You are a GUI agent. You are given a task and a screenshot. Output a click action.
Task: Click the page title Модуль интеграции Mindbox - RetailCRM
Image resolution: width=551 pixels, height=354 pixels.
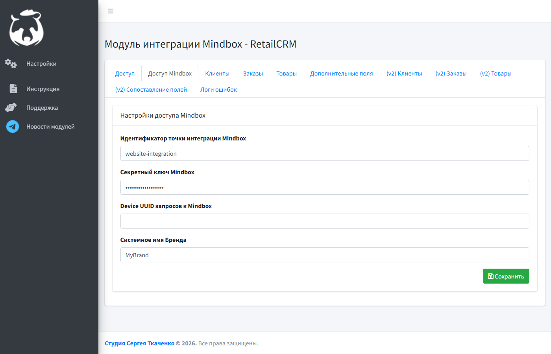pos(200,44)
